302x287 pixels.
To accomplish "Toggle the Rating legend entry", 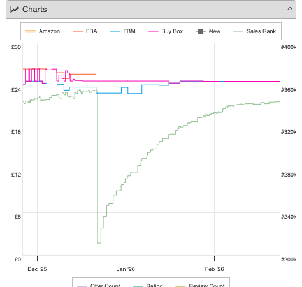I will click(x=148, y=285).
